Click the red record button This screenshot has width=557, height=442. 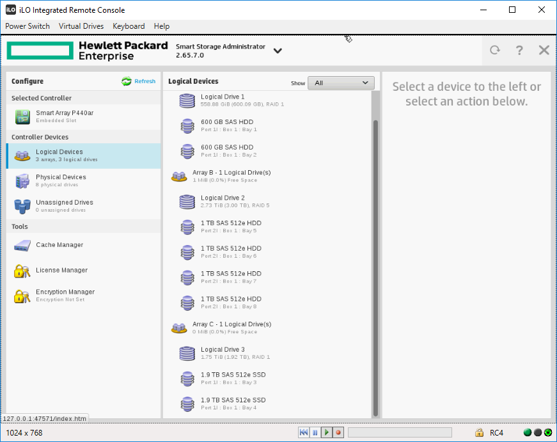(x=338, y=432)
